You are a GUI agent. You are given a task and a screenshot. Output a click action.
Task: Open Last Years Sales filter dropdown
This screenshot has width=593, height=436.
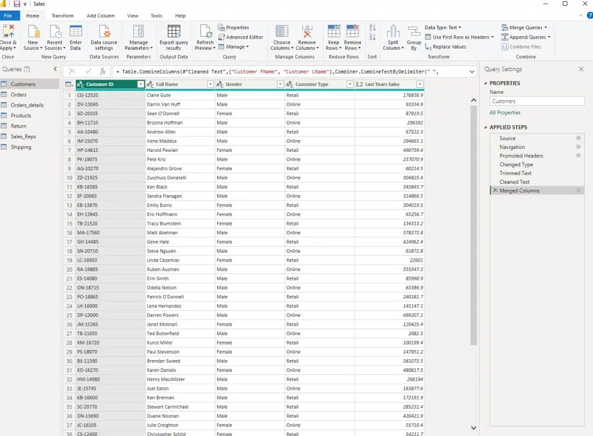coord(419,84)
